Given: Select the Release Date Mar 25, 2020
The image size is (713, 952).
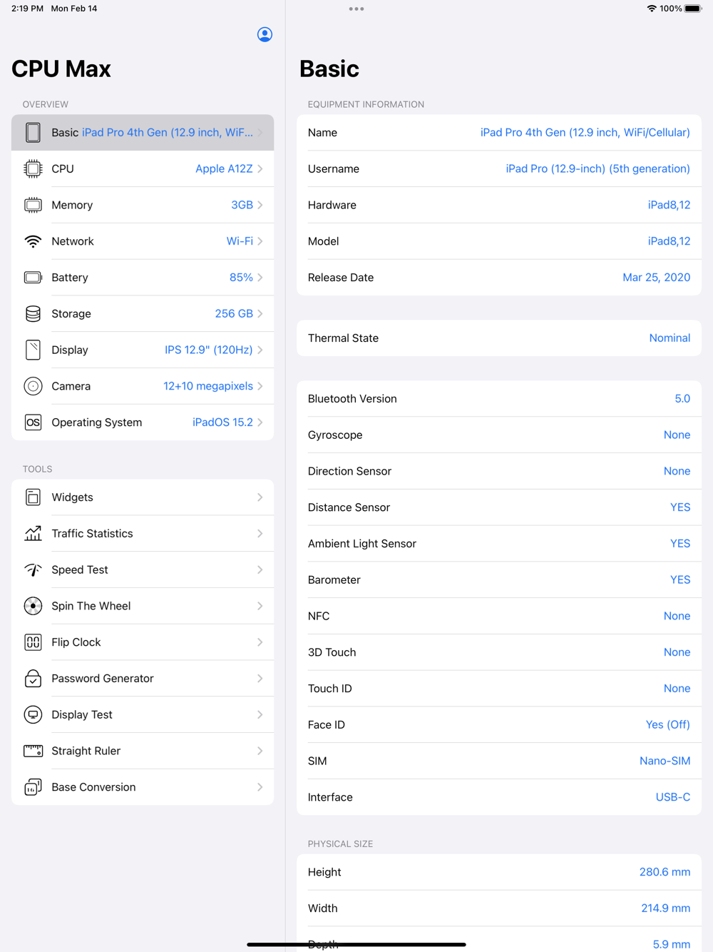Looking at the screenshot, I should (x=657, y=278).
